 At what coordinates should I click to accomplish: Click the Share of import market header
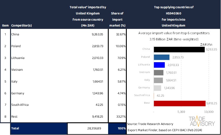pos(117,19)
